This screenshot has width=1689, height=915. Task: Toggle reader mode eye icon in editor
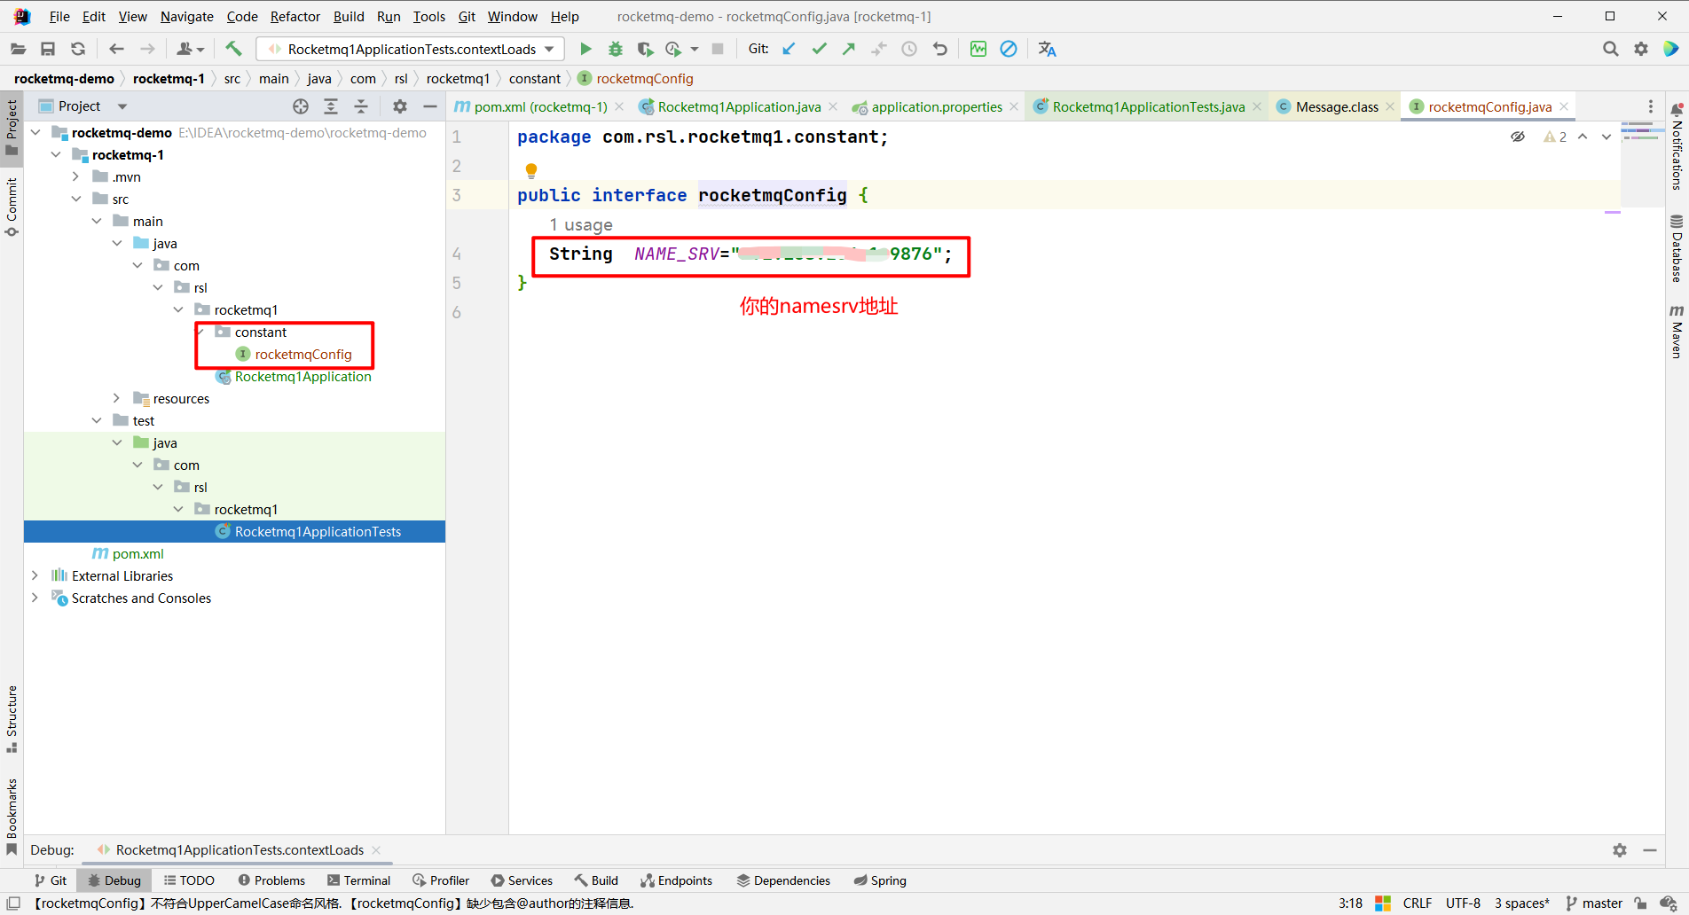coord(1518,137)
